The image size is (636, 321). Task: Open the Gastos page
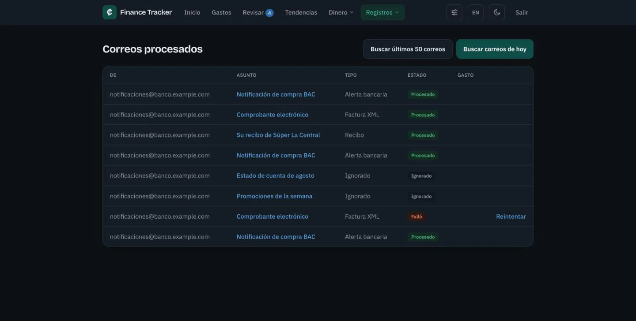221,12
